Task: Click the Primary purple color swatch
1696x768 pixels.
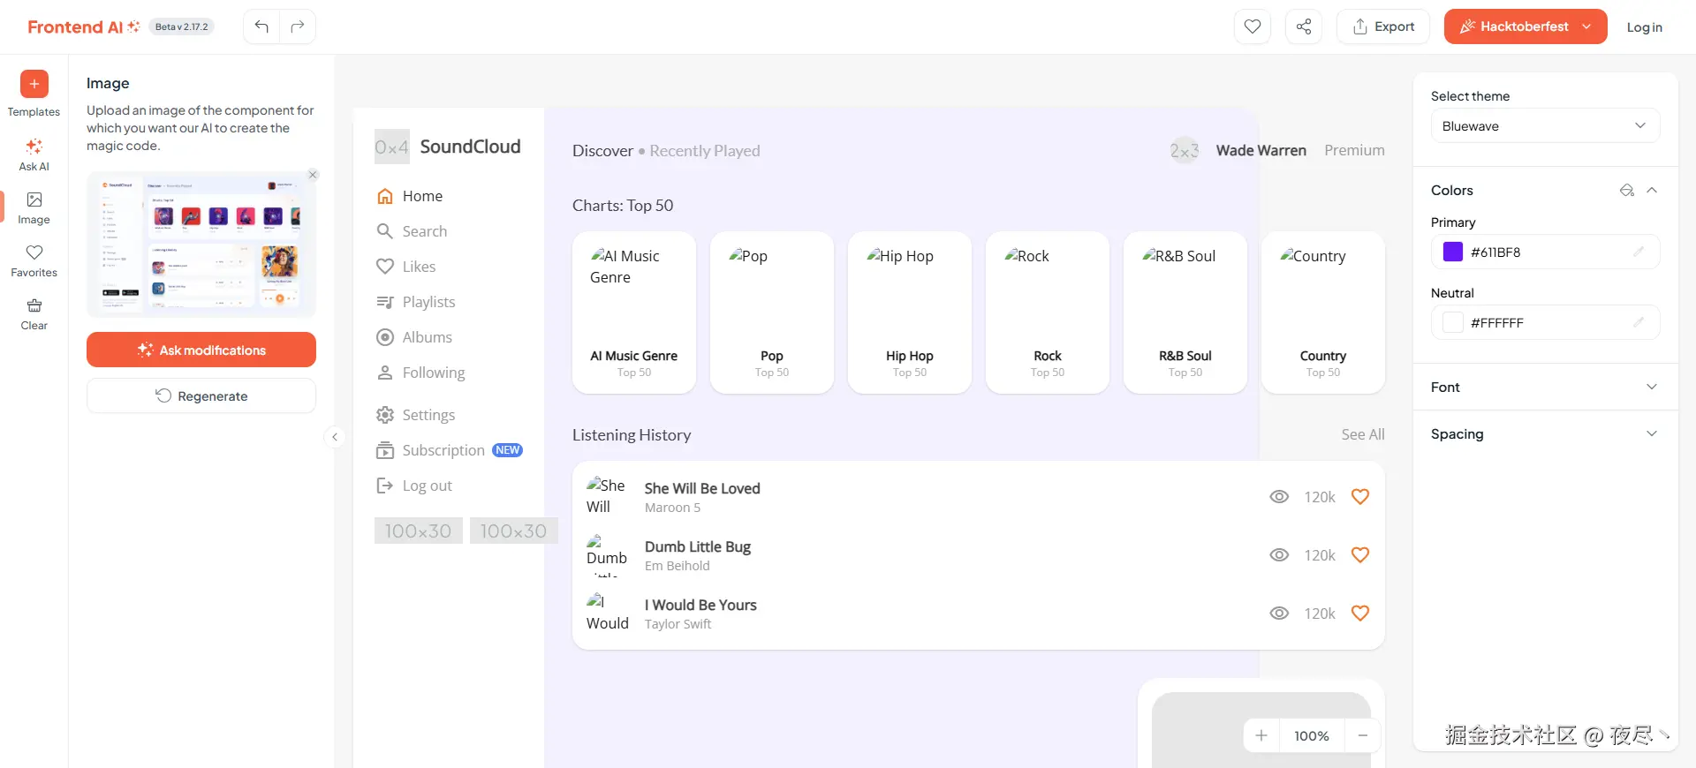Action: [x=1453, y=252]
